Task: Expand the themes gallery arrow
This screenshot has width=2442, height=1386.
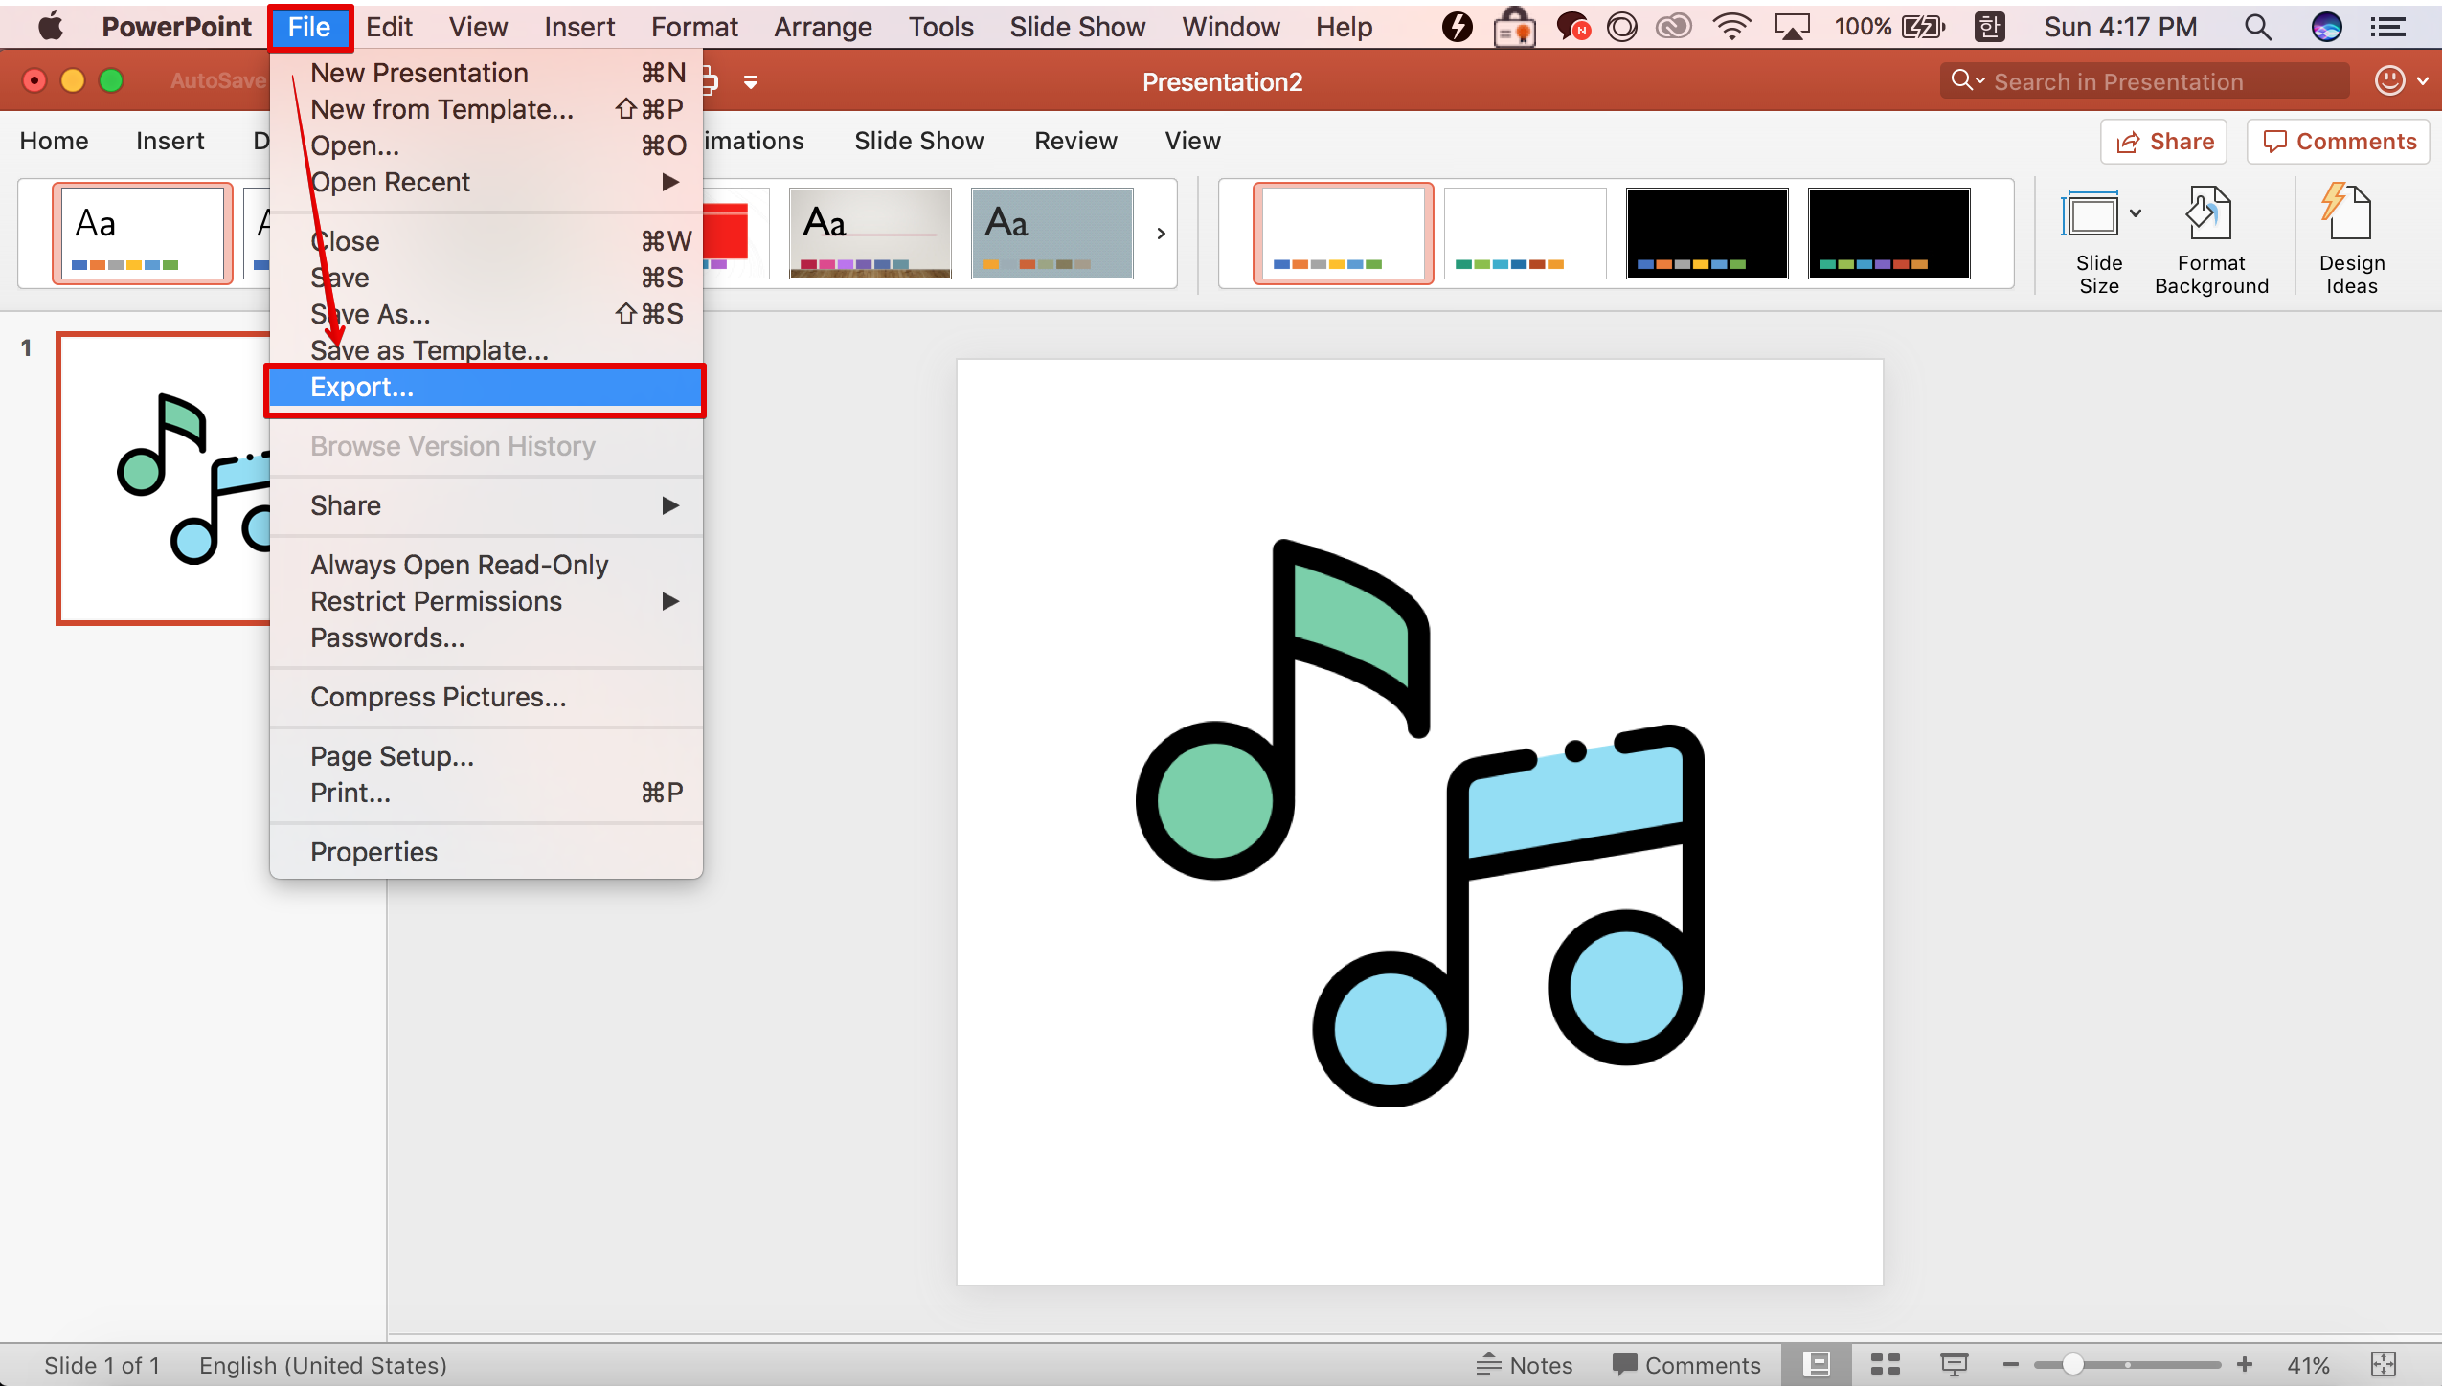Action: (x=1161, y=234)
